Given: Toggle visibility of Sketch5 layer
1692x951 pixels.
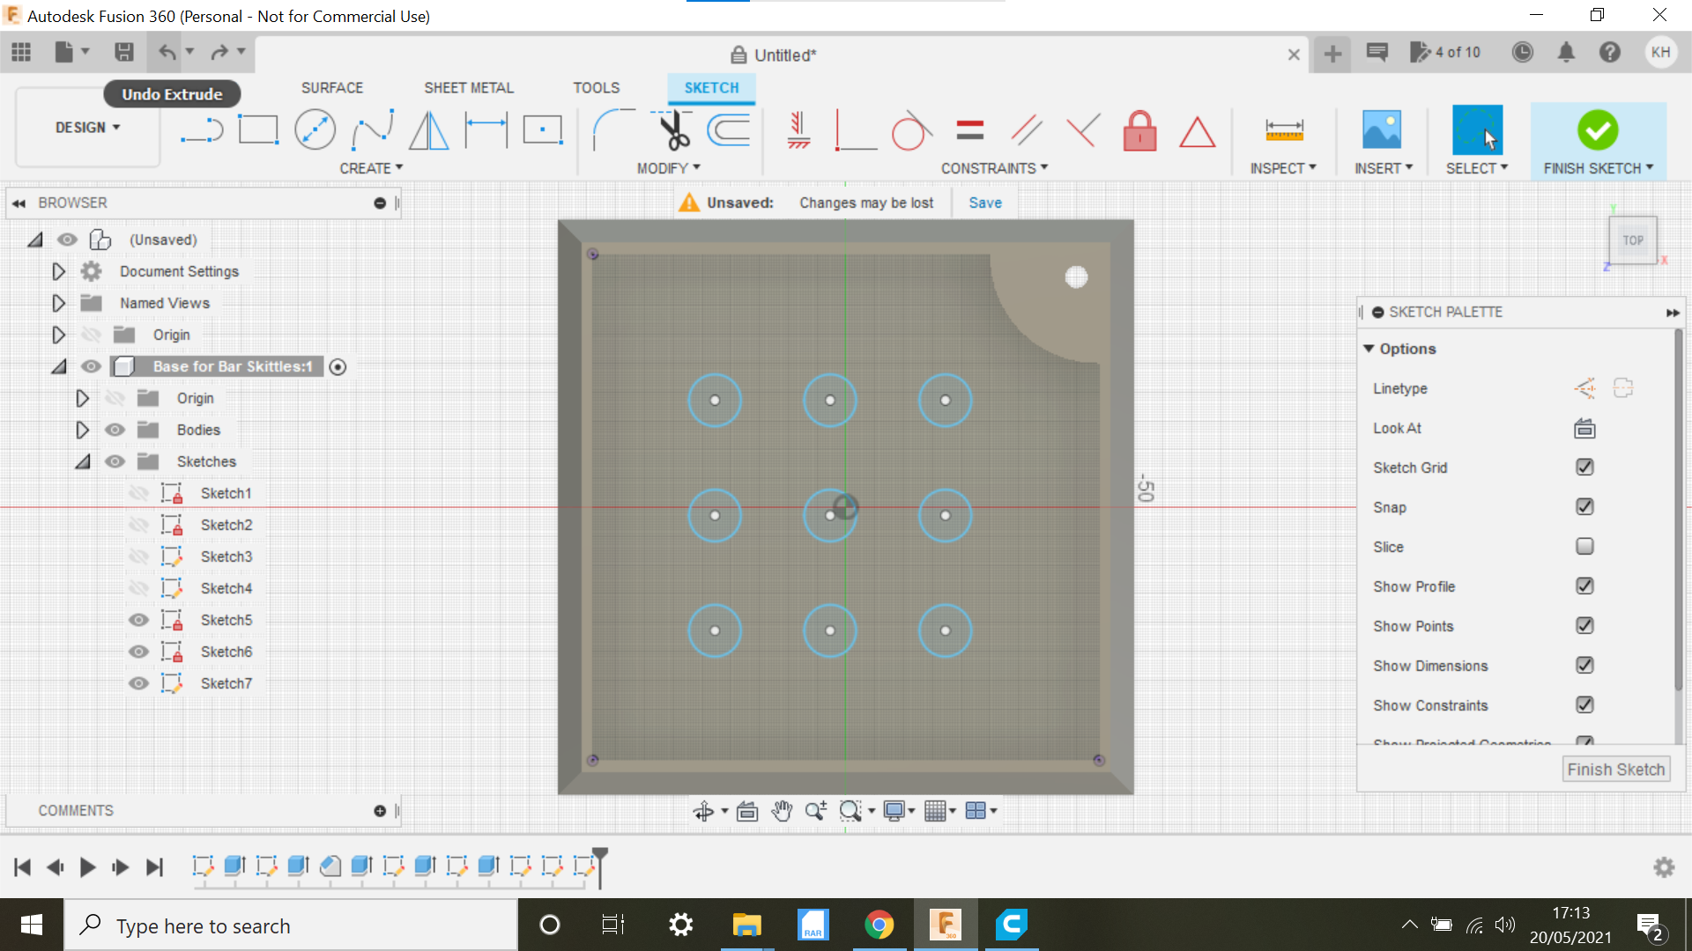Looking at the screenshot, I should [138, 619].
